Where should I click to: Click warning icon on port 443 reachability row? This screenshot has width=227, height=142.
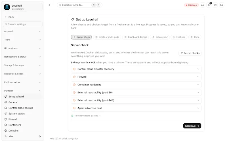(x=74, y=100)
